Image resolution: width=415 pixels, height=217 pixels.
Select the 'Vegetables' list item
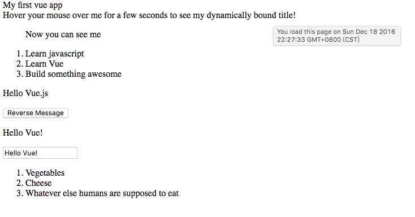(45, 173)
